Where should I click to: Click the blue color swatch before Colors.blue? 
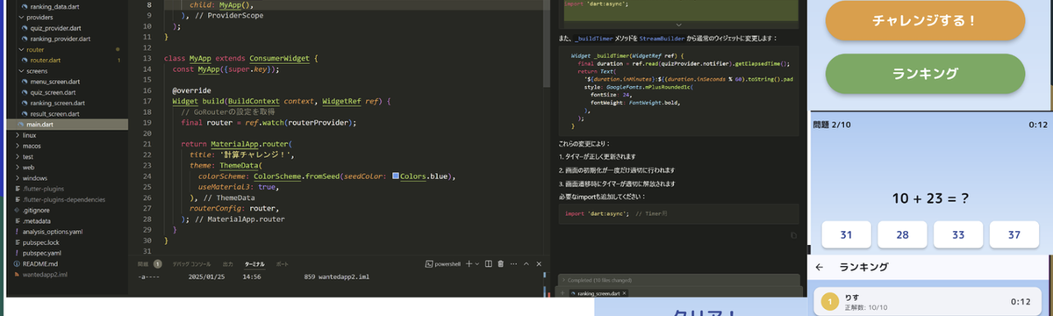(397, 176)
